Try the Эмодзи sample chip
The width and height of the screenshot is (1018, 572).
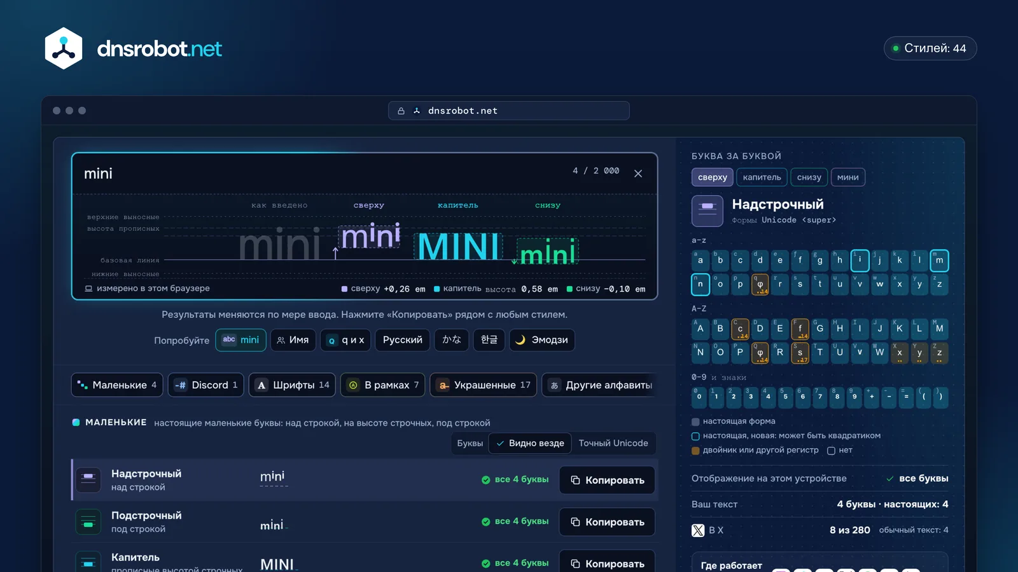tap(542, 340)
